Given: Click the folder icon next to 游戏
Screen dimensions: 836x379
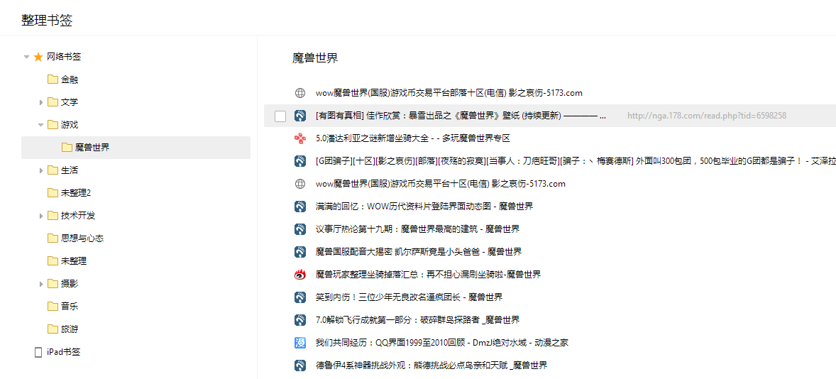Looking at the screenshot, I should 53,125.
